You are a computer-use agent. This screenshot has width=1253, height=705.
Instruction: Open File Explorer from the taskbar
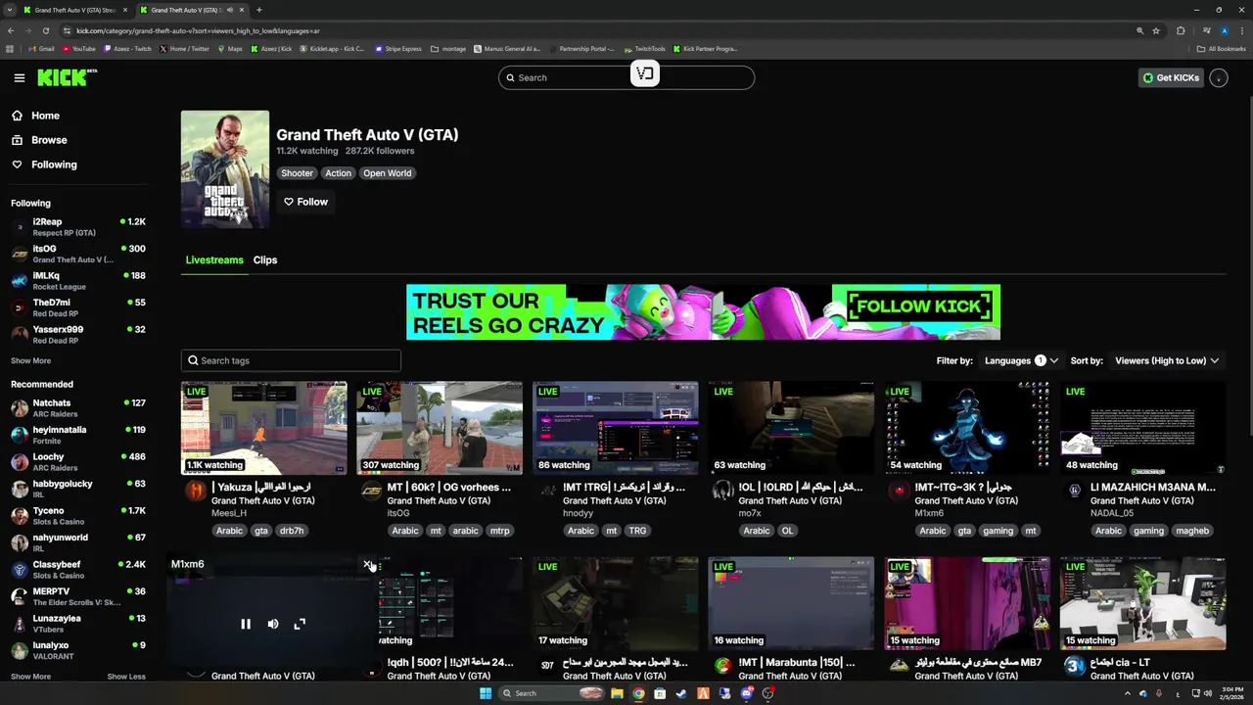[x=617, y=693]
